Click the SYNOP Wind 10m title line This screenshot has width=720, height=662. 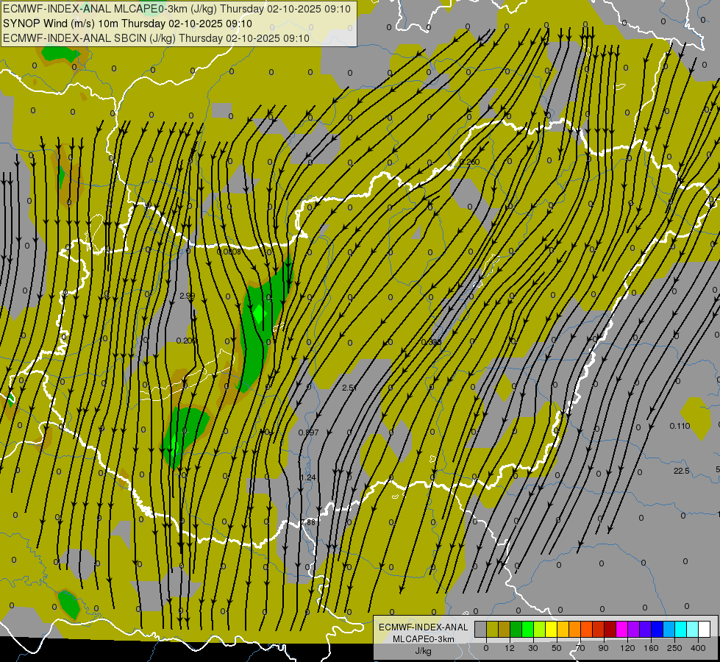point(127,24)
